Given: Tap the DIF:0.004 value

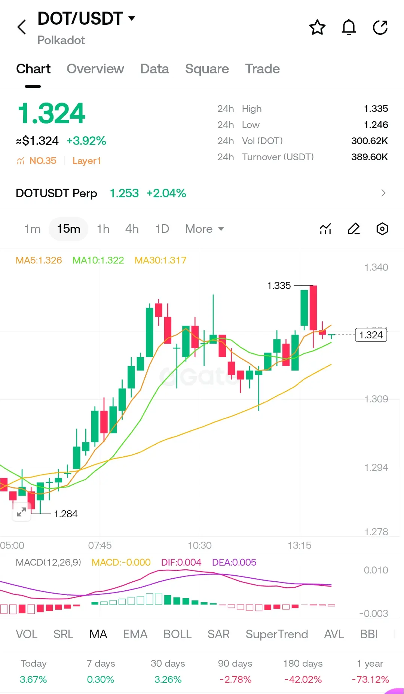Looking at the screenshot, I should [x=181, y=562].
